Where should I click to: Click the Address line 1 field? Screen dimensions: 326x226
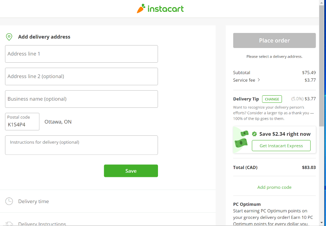81,54
